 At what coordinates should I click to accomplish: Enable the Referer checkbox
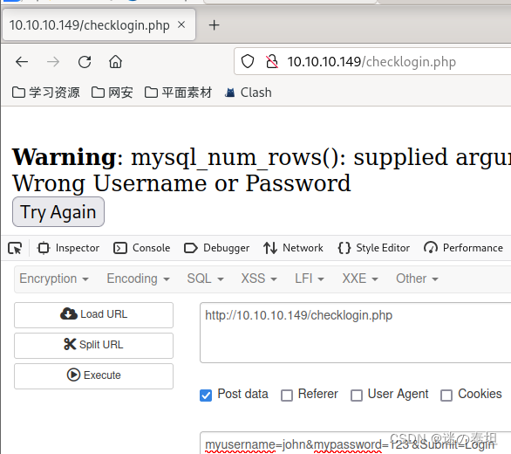[287, 396]
